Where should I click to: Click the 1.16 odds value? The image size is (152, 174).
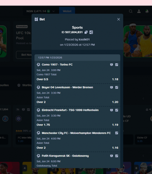tap(115, 148)
